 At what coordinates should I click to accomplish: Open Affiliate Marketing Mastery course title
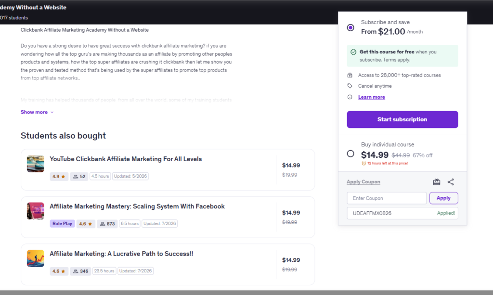point(137,206)
